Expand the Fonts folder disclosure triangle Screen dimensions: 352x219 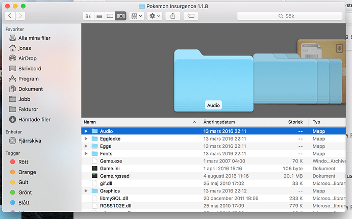86,153
